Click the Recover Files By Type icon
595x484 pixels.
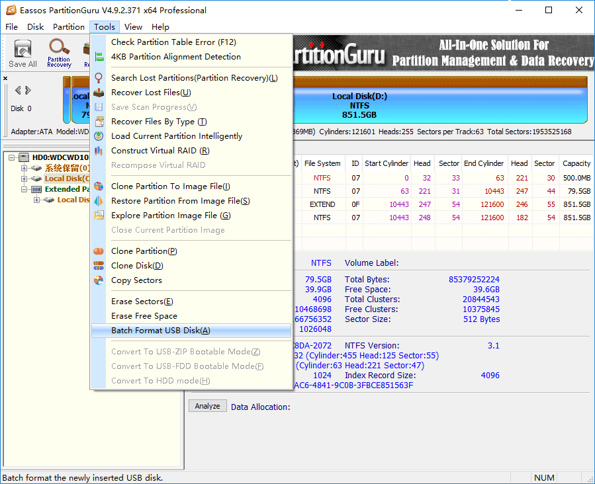pos(99,122)
